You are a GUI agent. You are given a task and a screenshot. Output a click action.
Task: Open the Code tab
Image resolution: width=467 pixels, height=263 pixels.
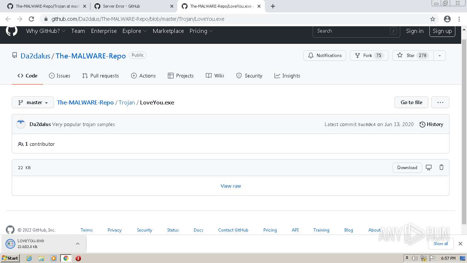click(x=27, y=76)
